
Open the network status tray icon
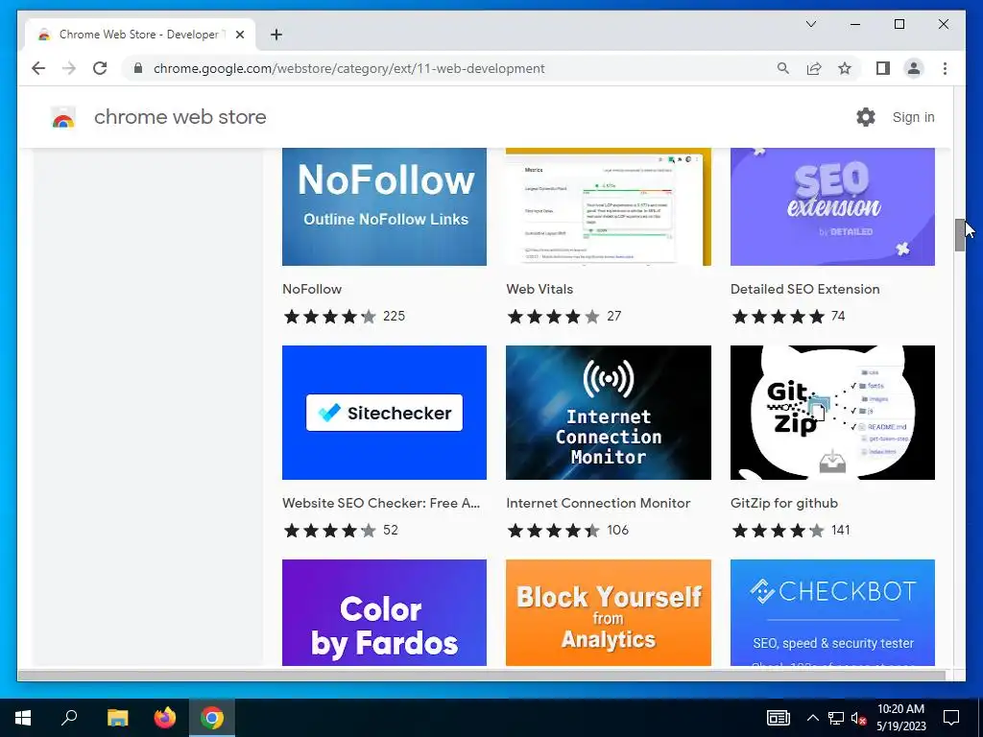(836, 718)
